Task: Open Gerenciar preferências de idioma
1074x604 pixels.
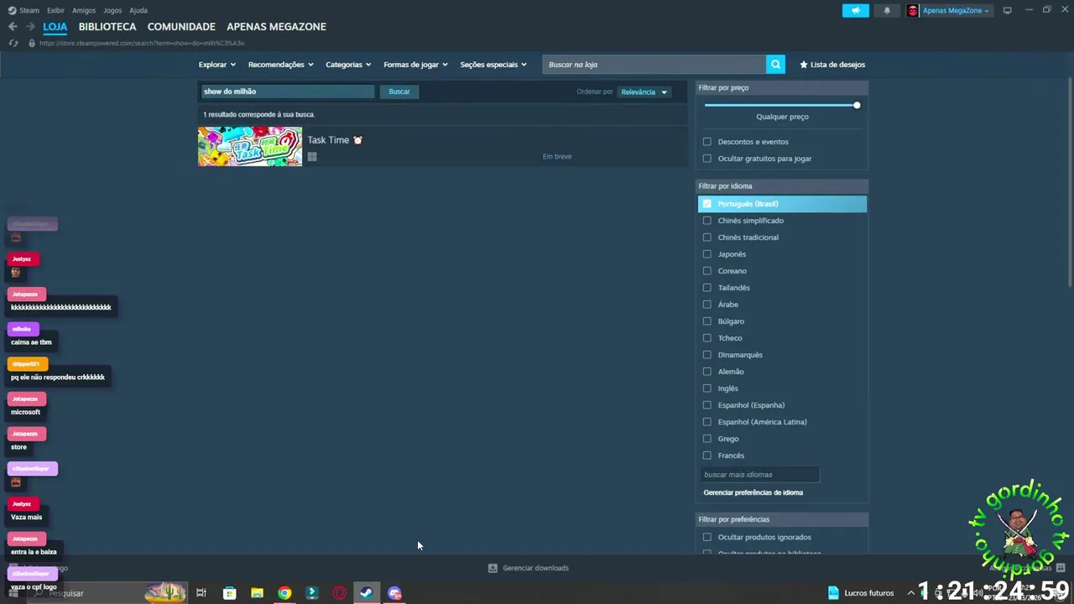Action: (753, 492)
